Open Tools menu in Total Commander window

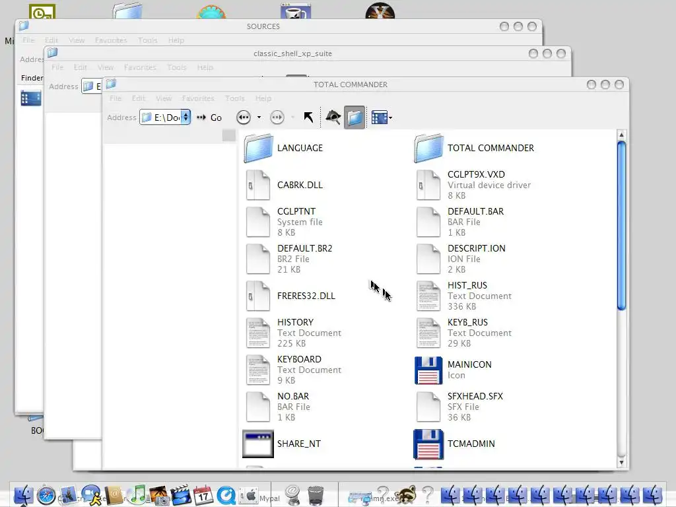234,98
